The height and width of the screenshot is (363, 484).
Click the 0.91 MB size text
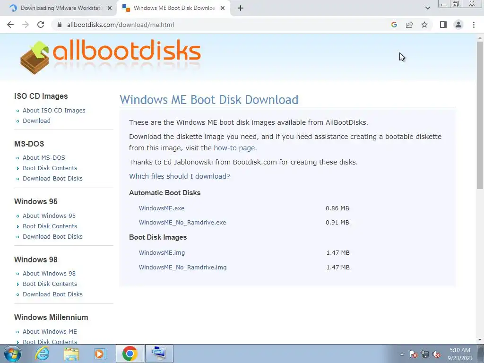[337, 222]
